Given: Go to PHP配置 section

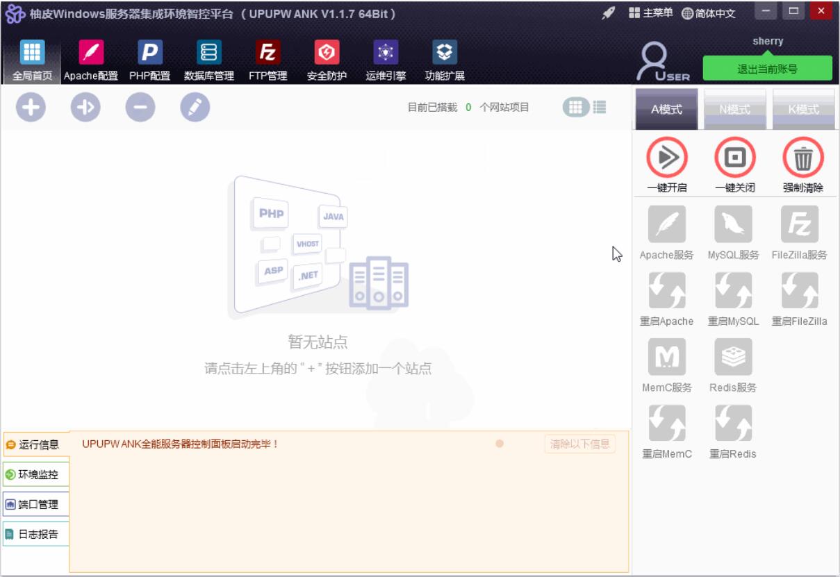Looking at the screenshot, I should 149,60.
